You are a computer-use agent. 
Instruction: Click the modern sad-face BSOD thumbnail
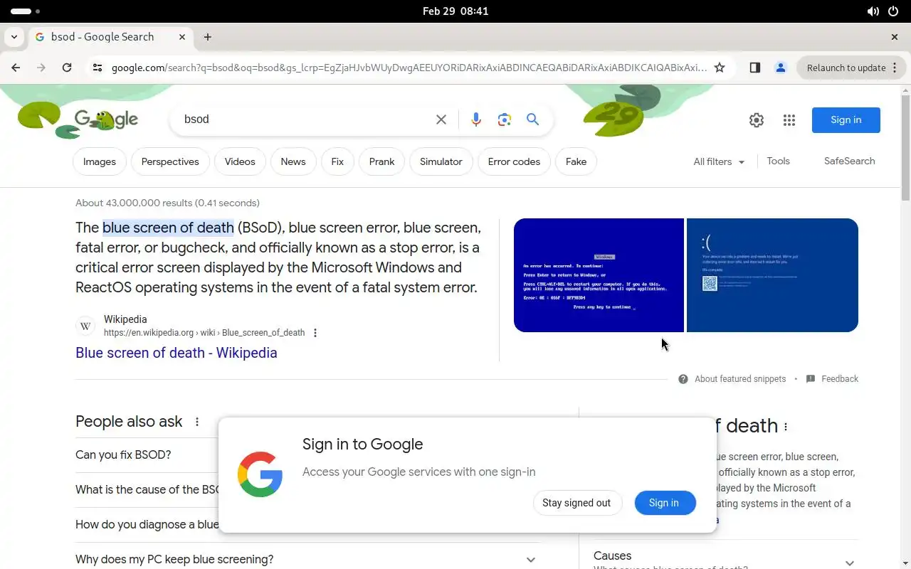click(x=772, y=275)
